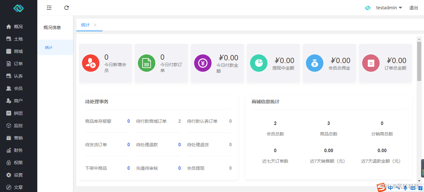The height and width of the screenshot is (192, 424).
Task: Click the 土地 sidebar icon
Action: pos(9,39)
